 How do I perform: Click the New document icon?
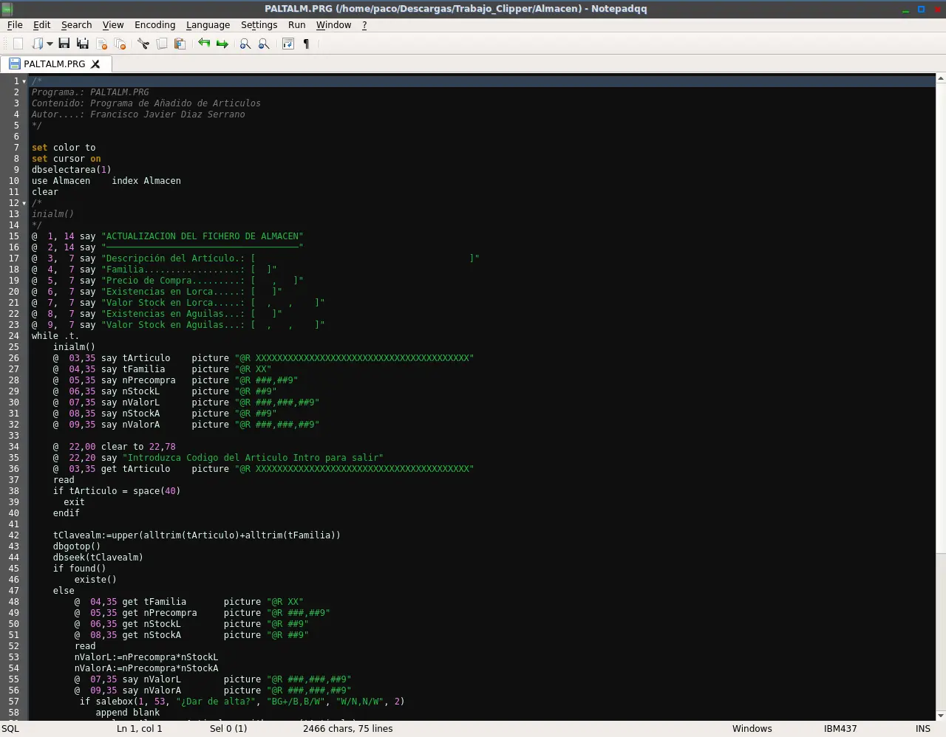18,44
